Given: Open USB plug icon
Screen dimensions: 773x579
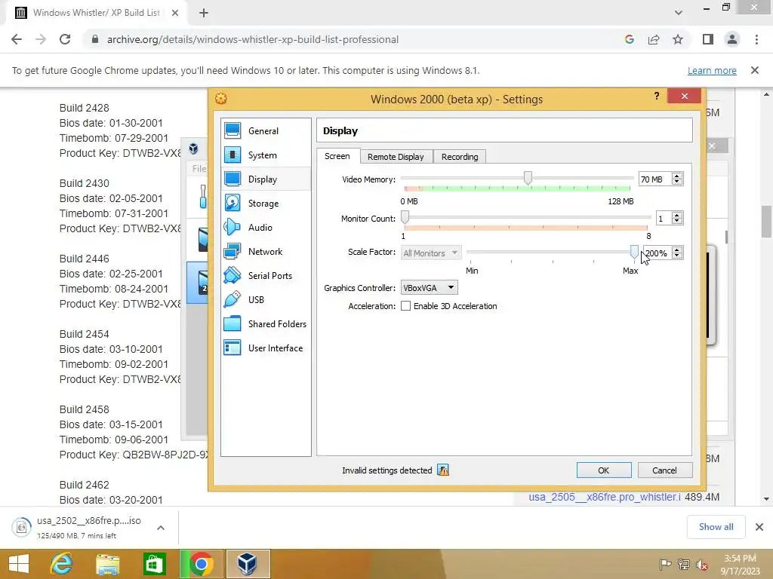Looking at the screenshot, I should [233, 300].
